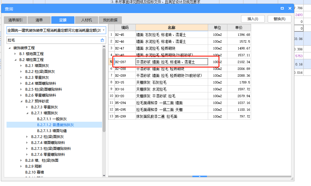
Task: Click the scroll-up arrow of the tree panel
Action: click(104, 46)
